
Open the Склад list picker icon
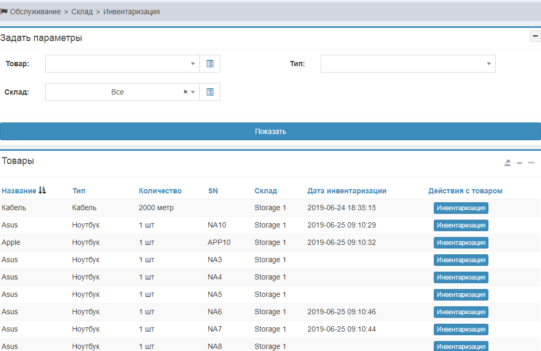click(210, 92)
